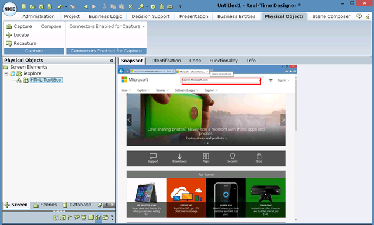
Task: Select the flag icon in the bottom panel strip
Action: point(70,217)
